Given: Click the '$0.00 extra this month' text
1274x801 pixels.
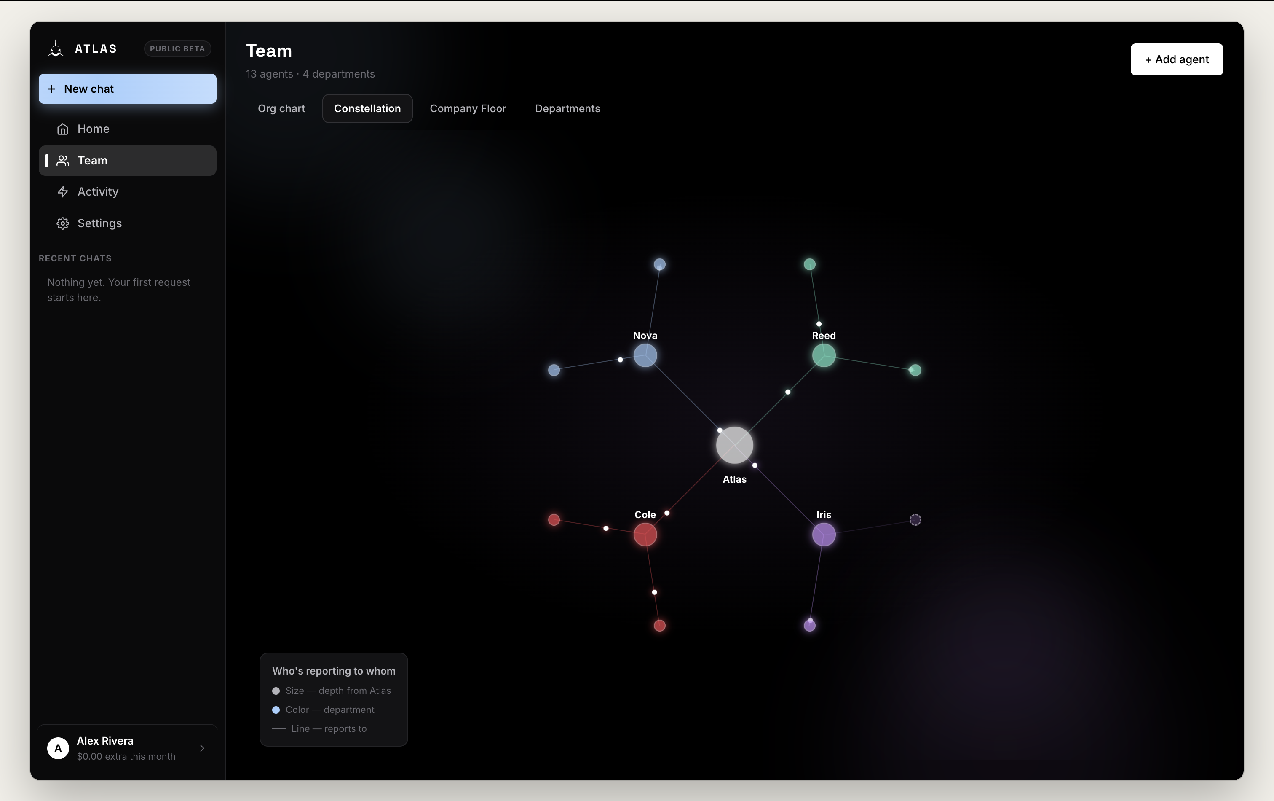Looking at the screenshot, I should [126, 756].
